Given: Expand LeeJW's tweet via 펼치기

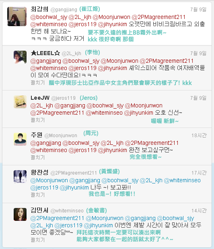Looking at the screenshot, I should coord(38,120).
